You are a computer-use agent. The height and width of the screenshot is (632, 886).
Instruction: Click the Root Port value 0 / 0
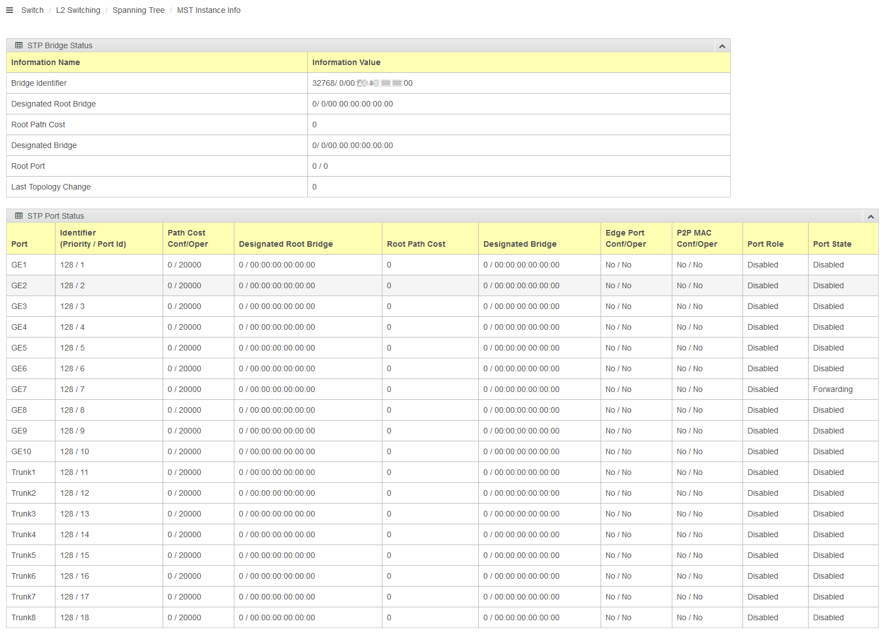320,166
